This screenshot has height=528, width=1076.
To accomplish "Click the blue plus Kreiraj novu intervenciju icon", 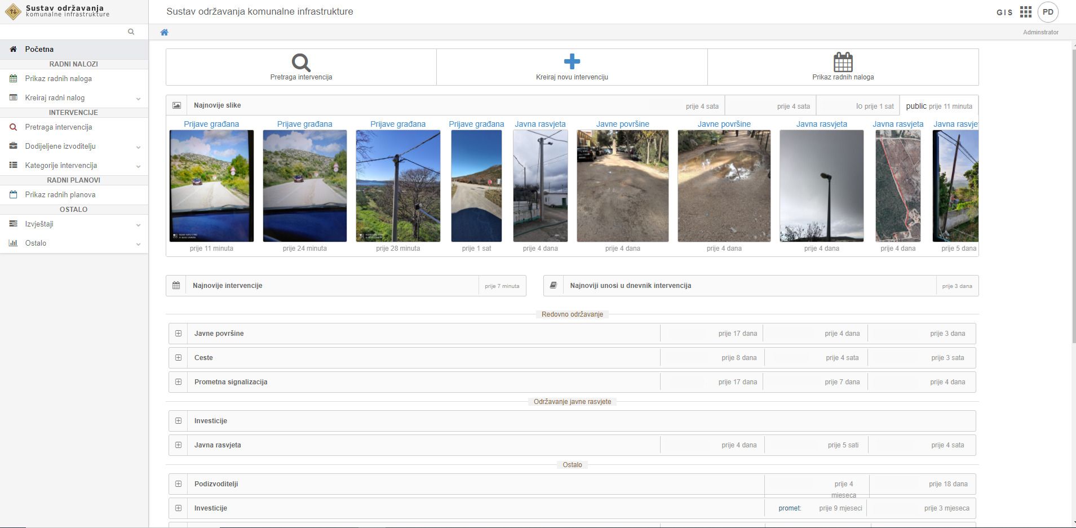I will [572, 61].
